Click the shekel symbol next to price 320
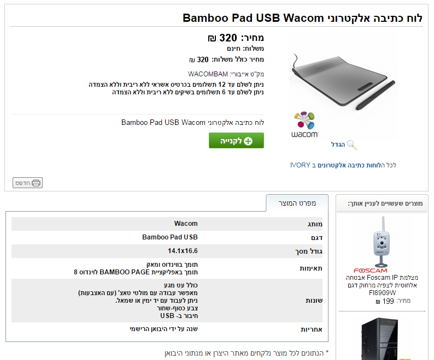Screen dimensions: 434x360 click(x=212, y=38)
